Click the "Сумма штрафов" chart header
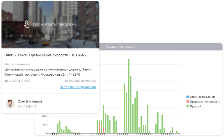 pos(120,47)
